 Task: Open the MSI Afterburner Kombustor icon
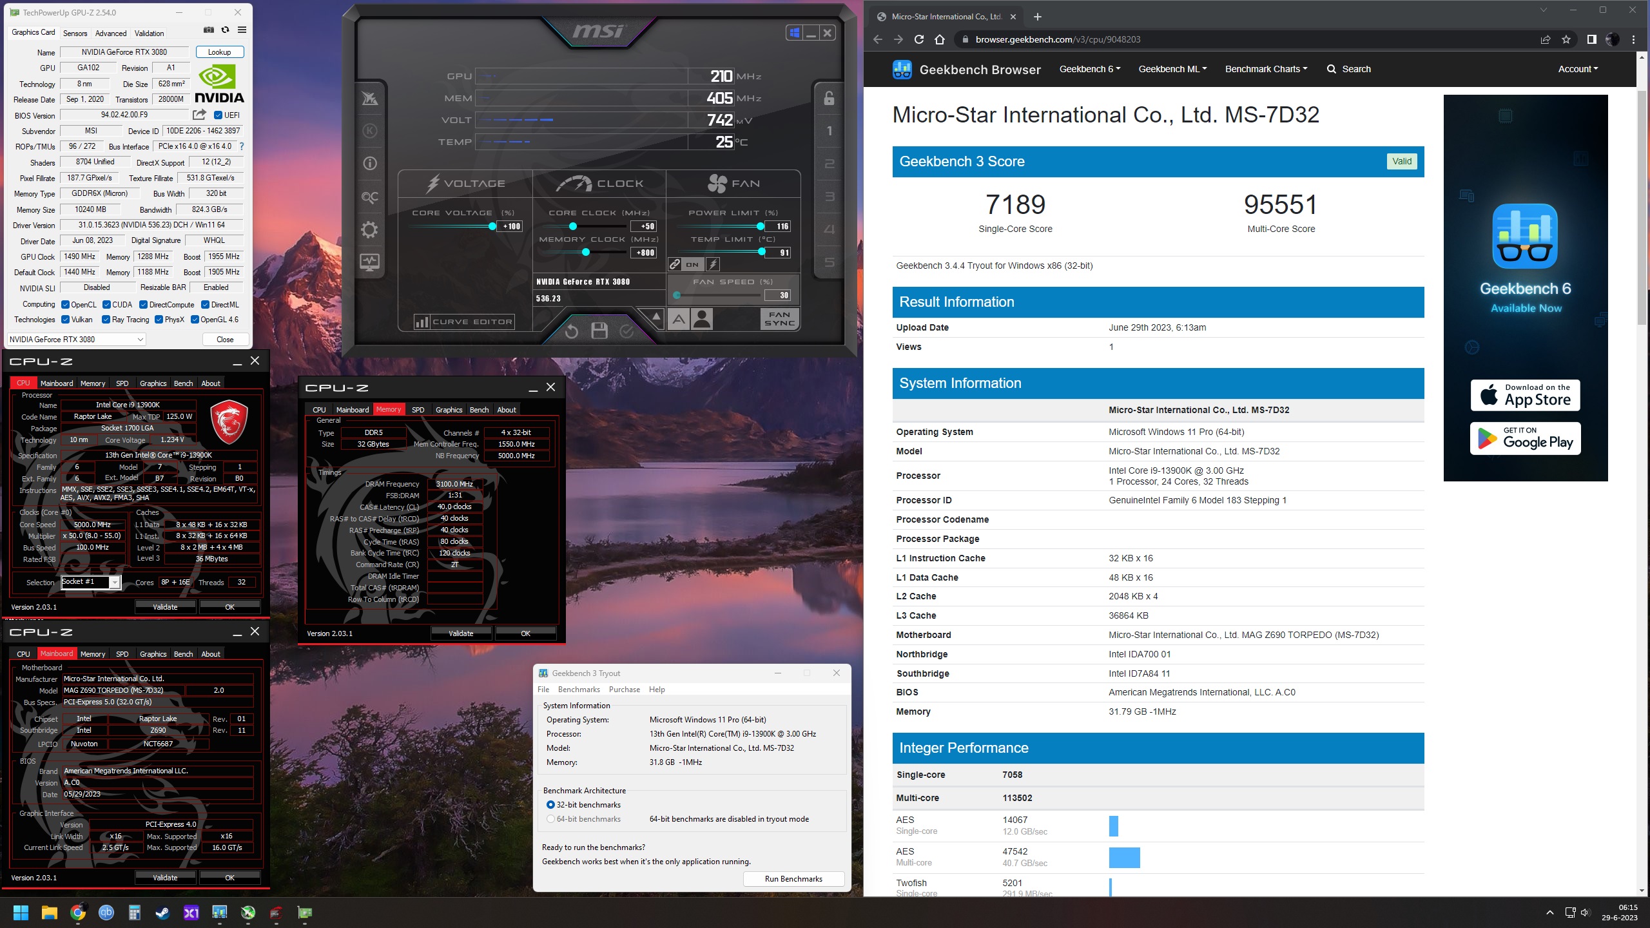tap(369, 131)
